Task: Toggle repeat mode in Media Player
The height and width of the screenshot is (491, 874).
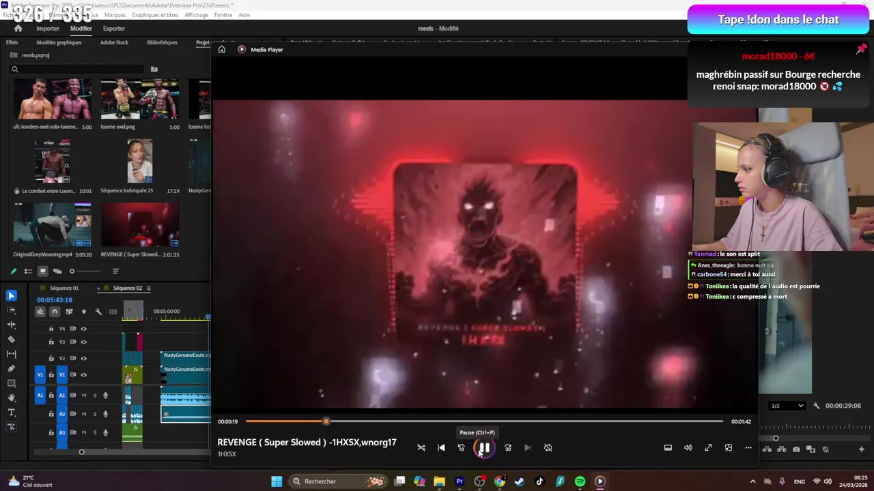Action: click(548, 447)
